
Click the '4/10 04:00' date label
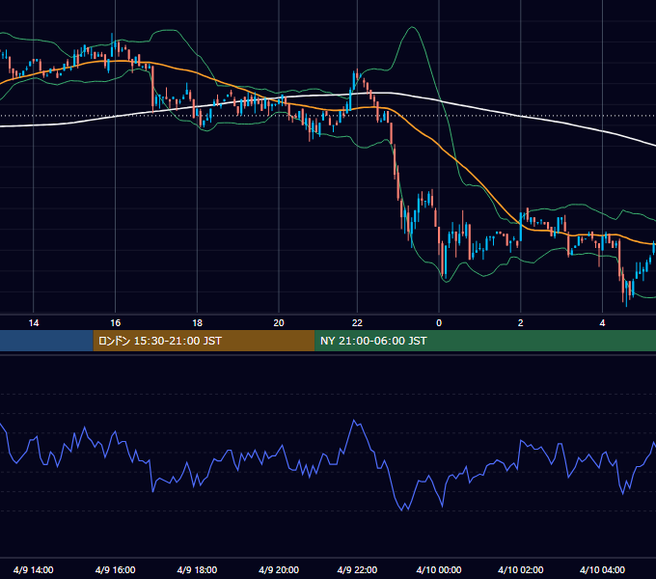[602, 569]
